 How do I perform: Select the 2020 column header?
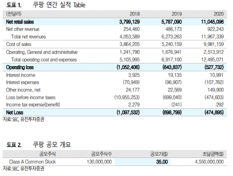coord(219,14)
